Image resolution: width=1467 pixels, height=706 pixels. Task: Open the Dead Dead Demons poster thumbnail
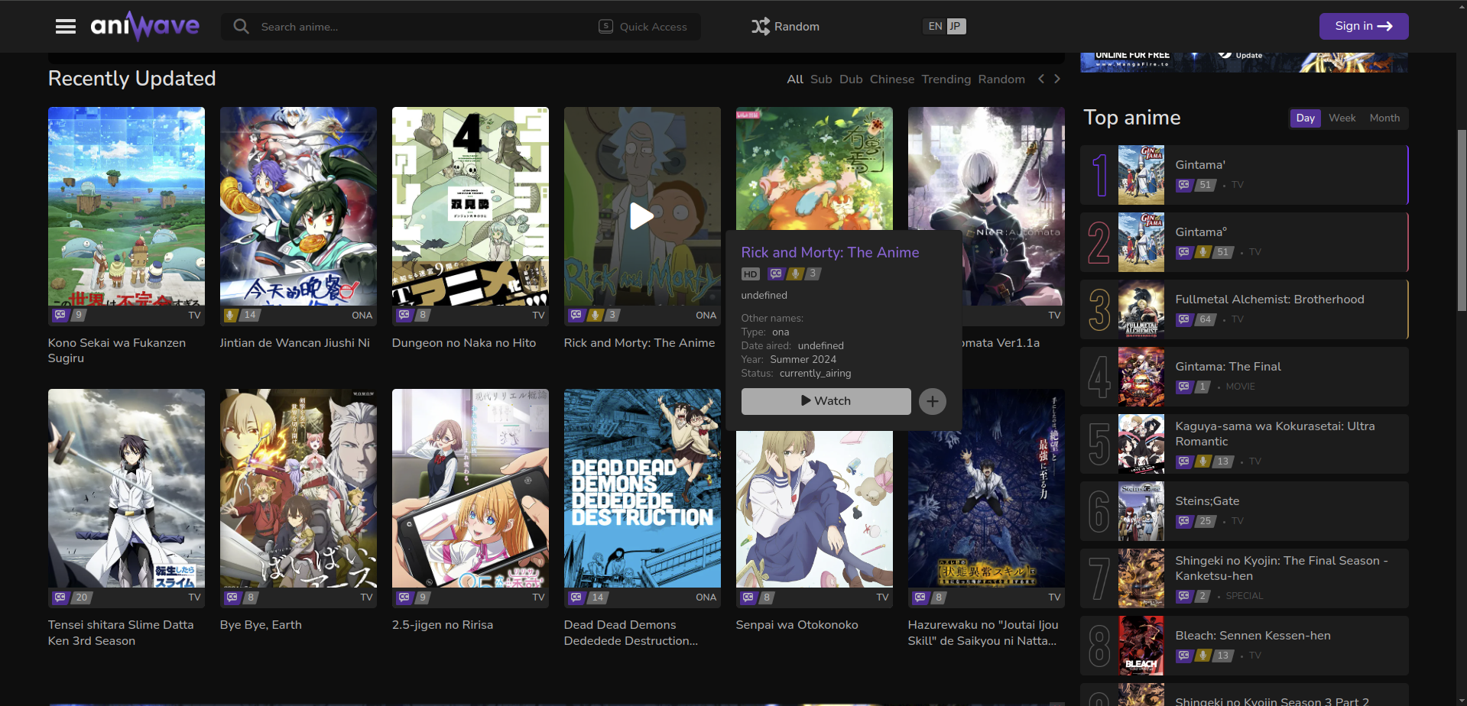642,489
